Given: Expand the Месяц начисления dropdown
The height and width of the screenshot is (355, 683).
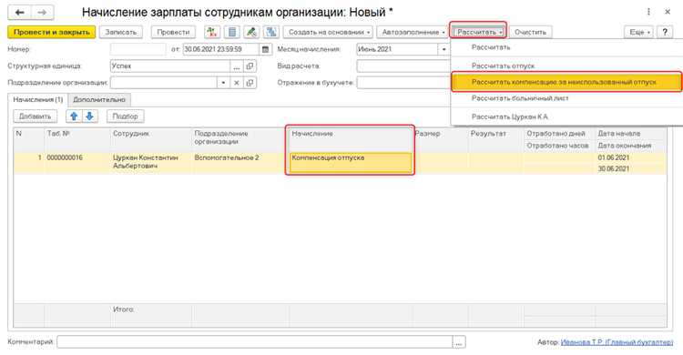Looking at the screenshot, I should pyautogui.click(x=443, y=49).
